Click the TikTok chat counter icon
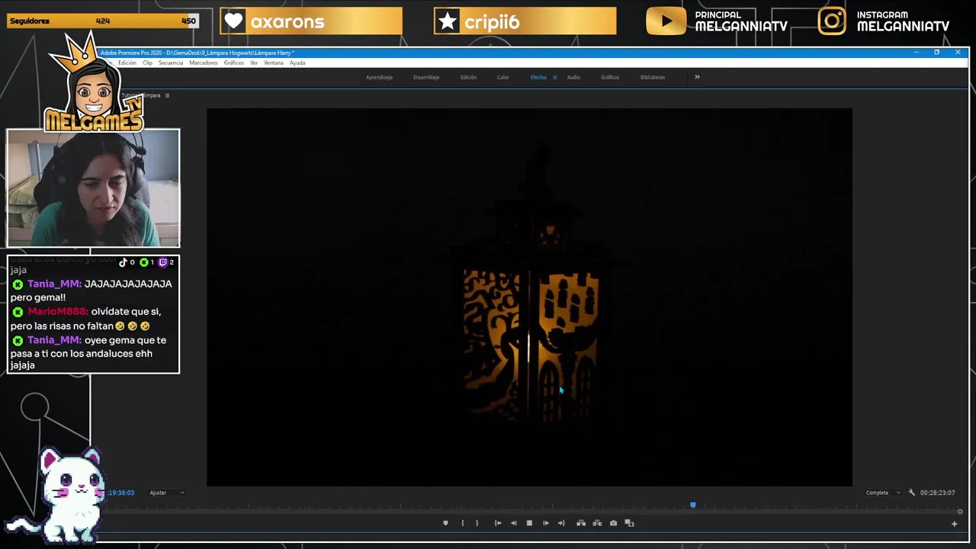This screenshot has height=549, width=976. point(124,262)
